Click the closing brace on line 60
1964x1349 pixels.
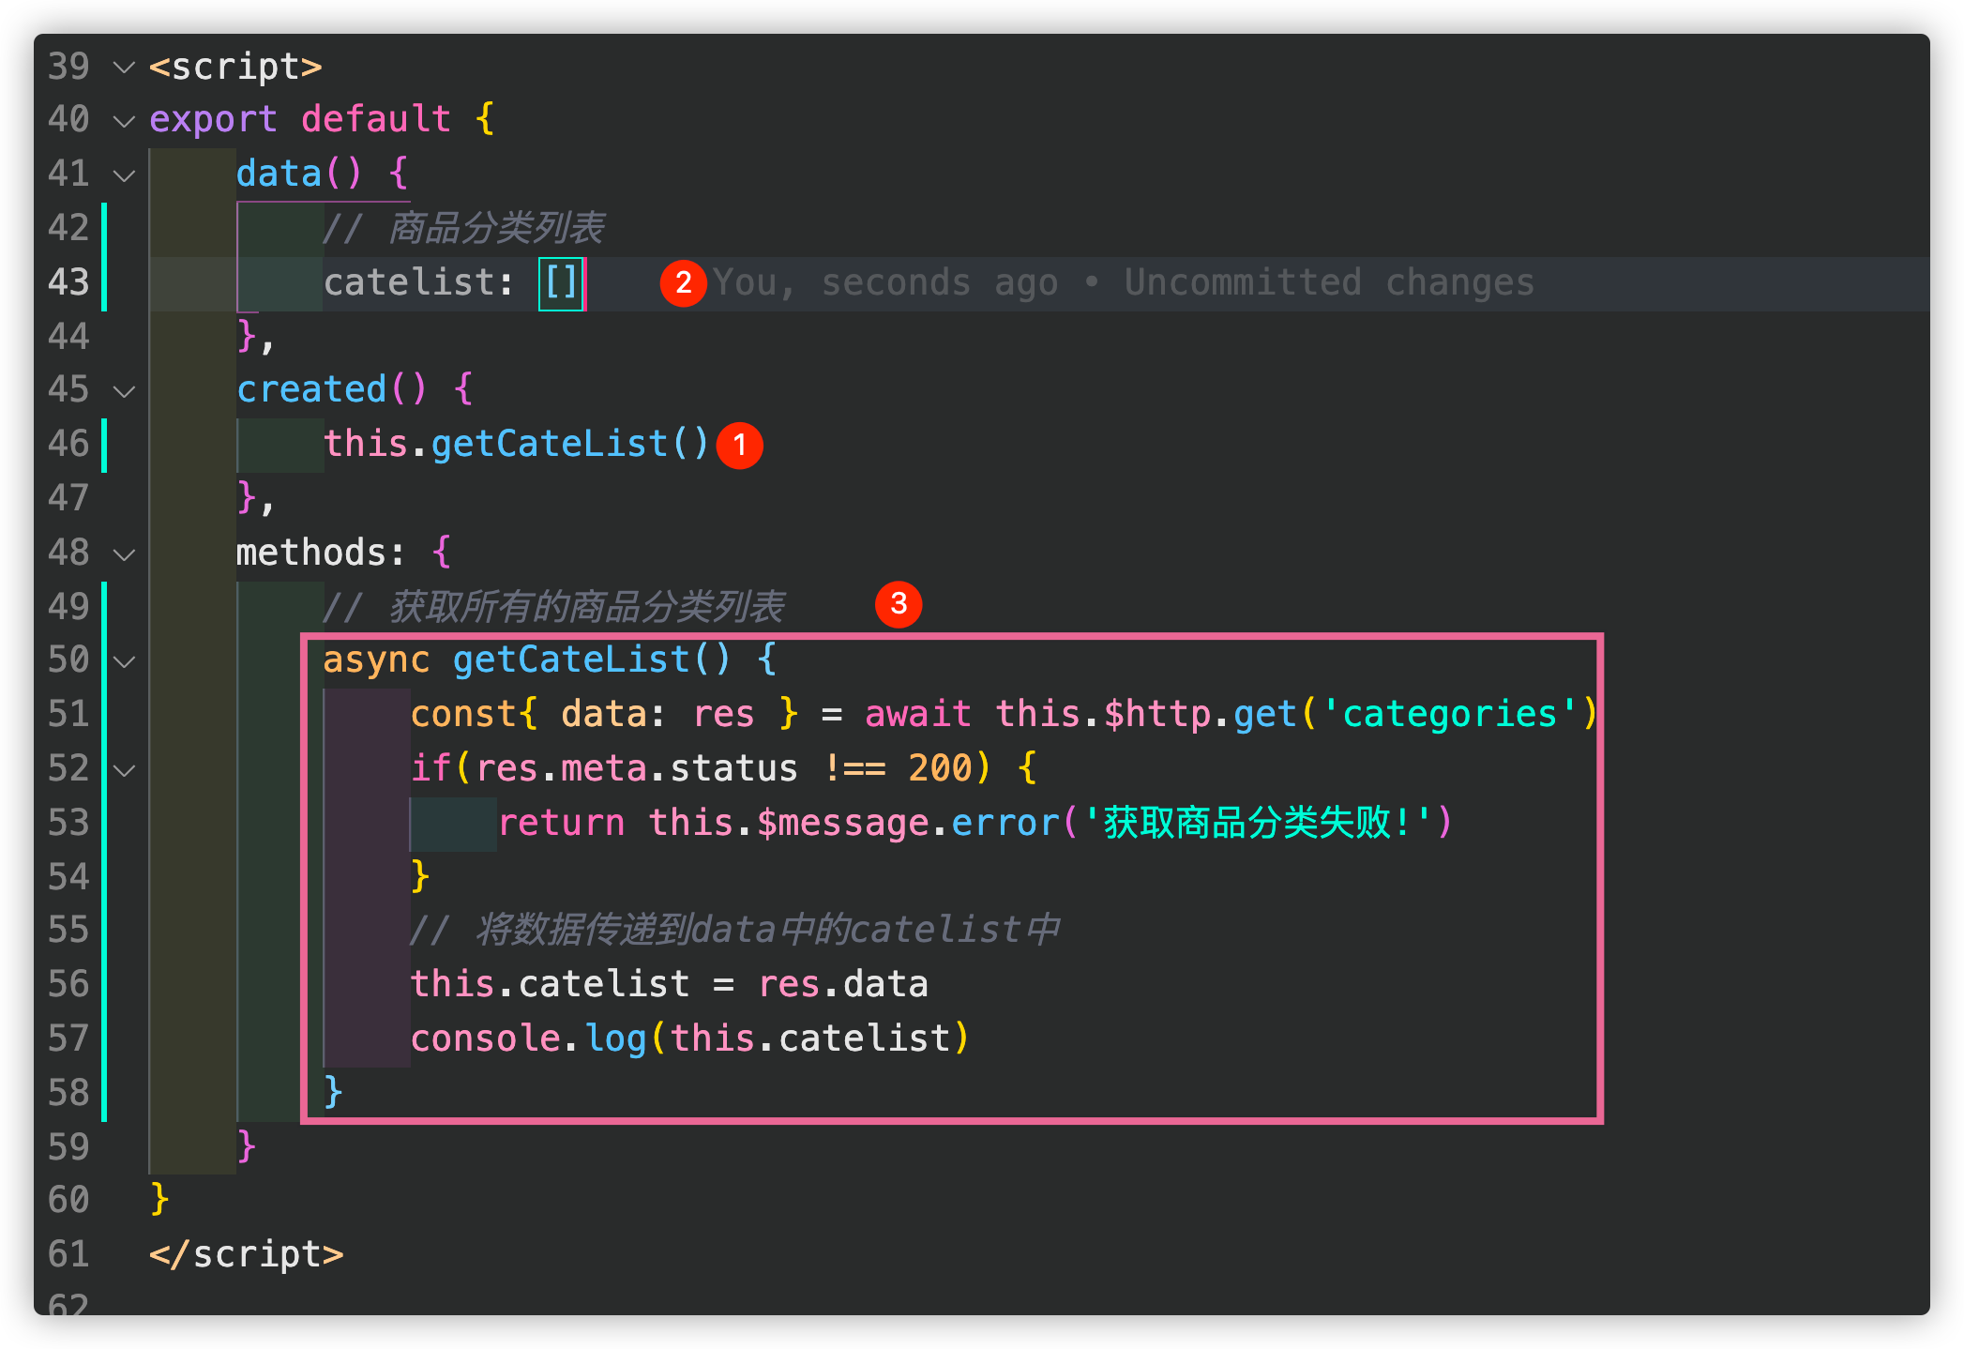(x=159, y=1200)
